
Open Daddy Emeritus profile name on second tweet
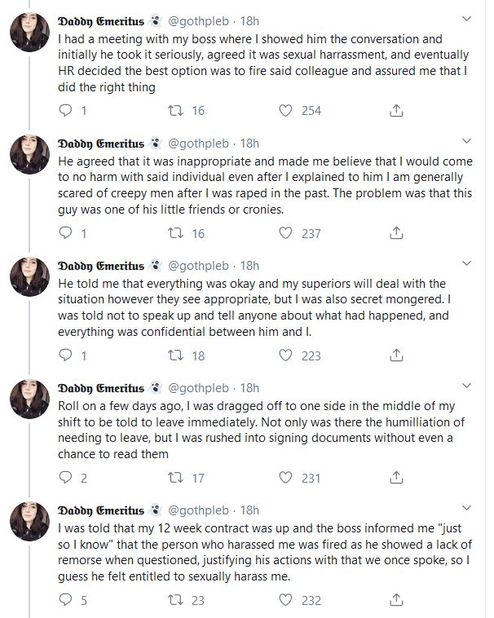pos(102,142)
